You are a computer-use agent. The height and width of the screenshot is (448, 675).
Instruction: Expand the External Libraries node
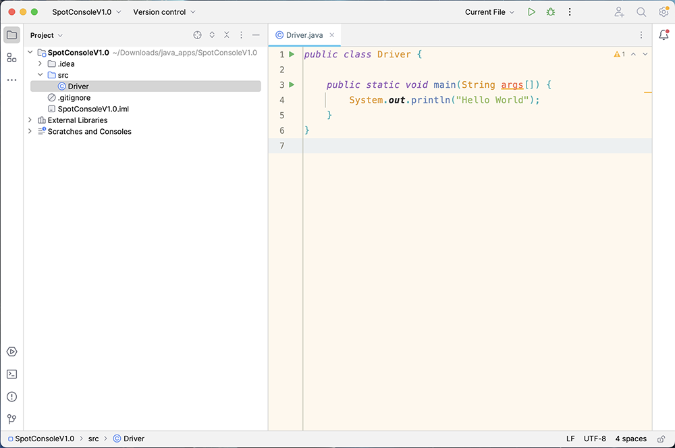30,120
